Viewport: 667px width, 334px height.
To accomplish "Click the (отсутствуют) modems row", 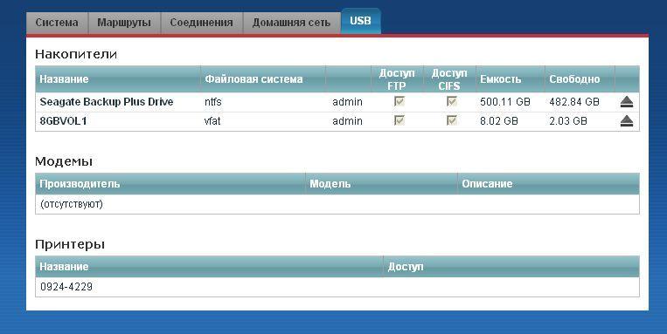I will pyautogui.click(x=337, y=204).
